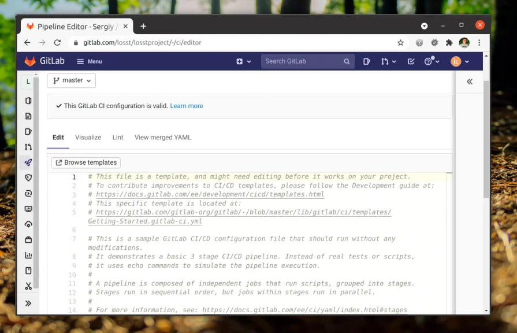Select the Security & Compliance shield icon
This screenshot has height=333, width=517.
pyautogui.click(x=28, y=177)
